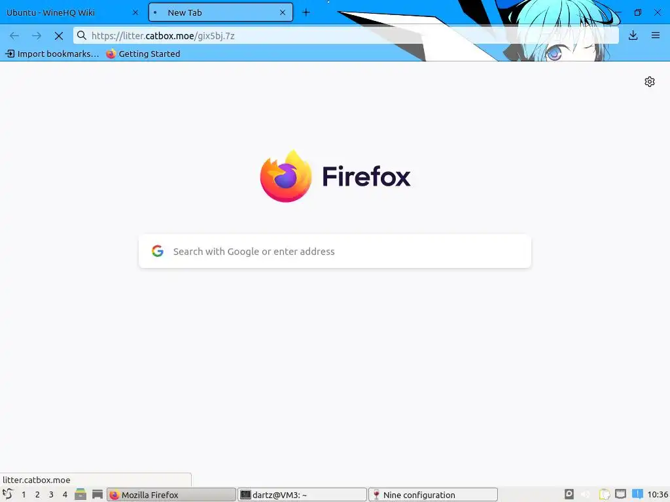Open the desktop start menu icon
The width and height of the screenshot is (670, 502).
point(8,494)
